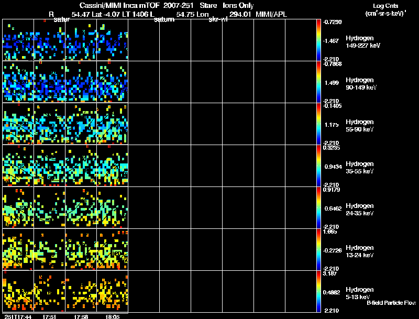The height and width of the screenshot is (319, 419).
Task: Click the 'LT 1406 L' header value
Action: coord(138,14)
